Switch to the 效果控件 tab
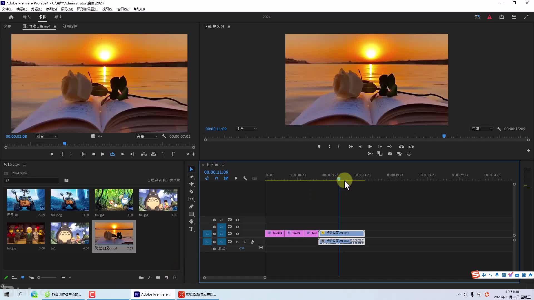The width and height of the screenshot is (534, 300). point(70,26)
